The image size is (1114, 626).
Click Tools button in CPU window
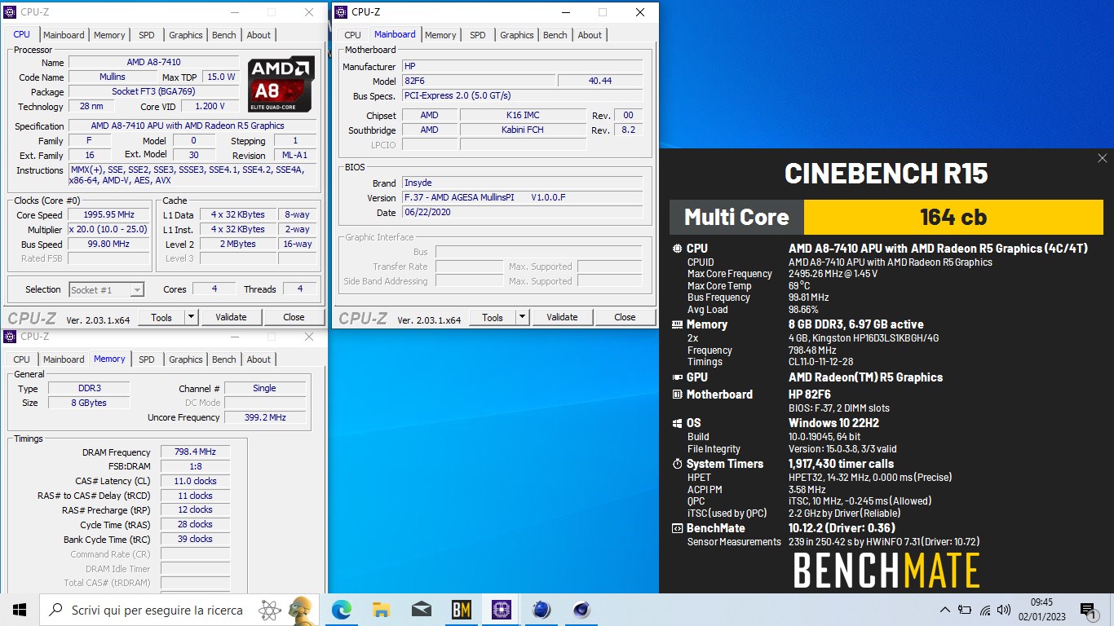point(161,317)
